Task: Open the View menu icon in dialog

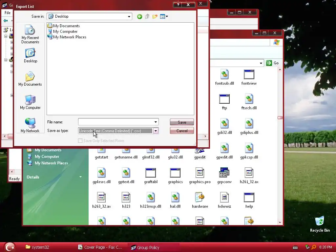Action: click(164, 16)
